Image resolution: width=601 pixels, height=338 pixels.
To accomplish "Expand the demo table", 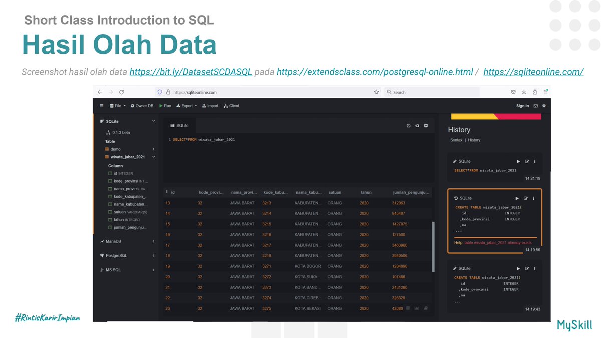I will click(x=154, y=149).
